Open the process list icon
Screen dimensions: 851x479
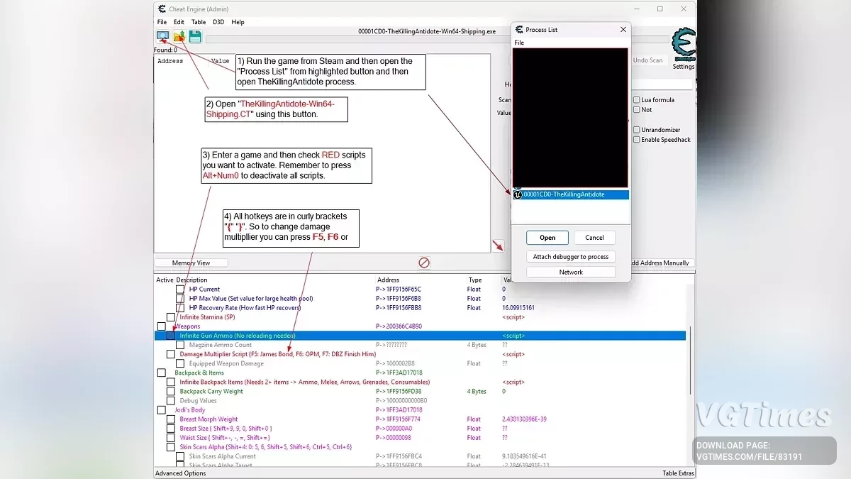[x=163, y=36]
